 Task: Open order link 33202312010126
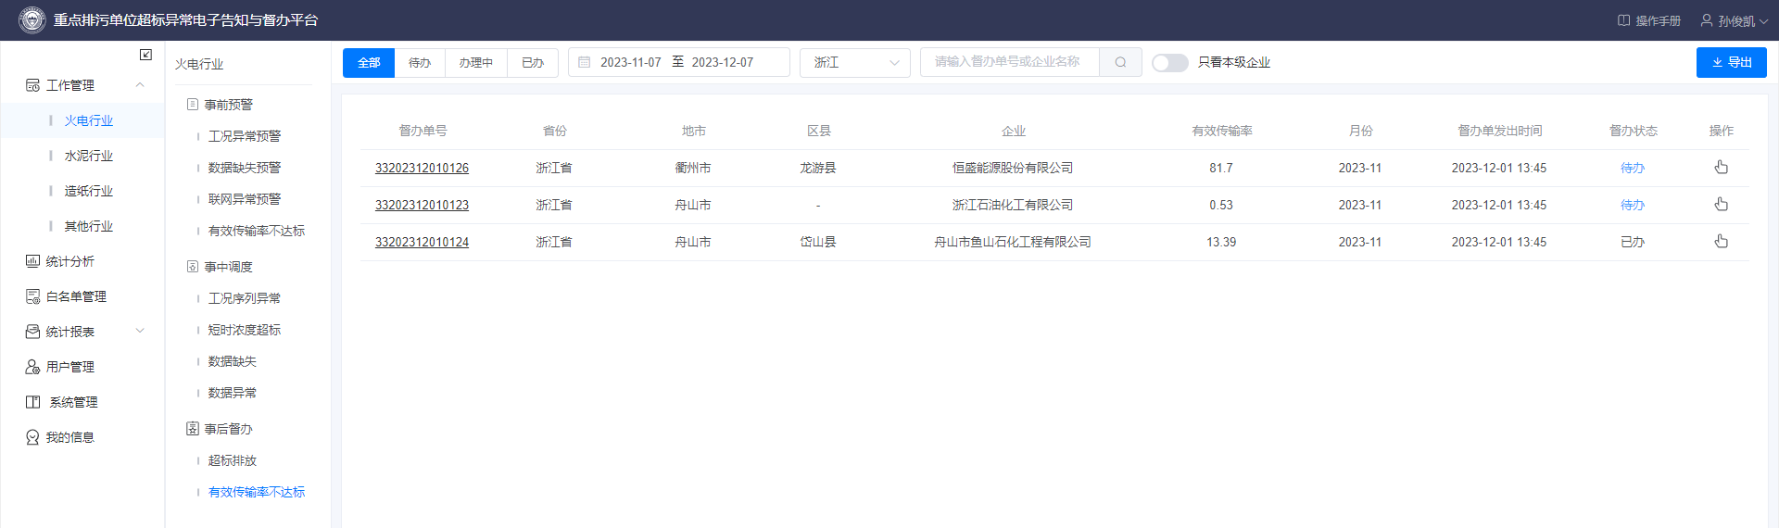coord(422,168)
